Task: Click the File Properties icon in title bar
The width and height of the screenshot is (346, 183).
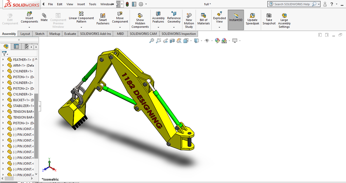Action: [x=134, y=4]
